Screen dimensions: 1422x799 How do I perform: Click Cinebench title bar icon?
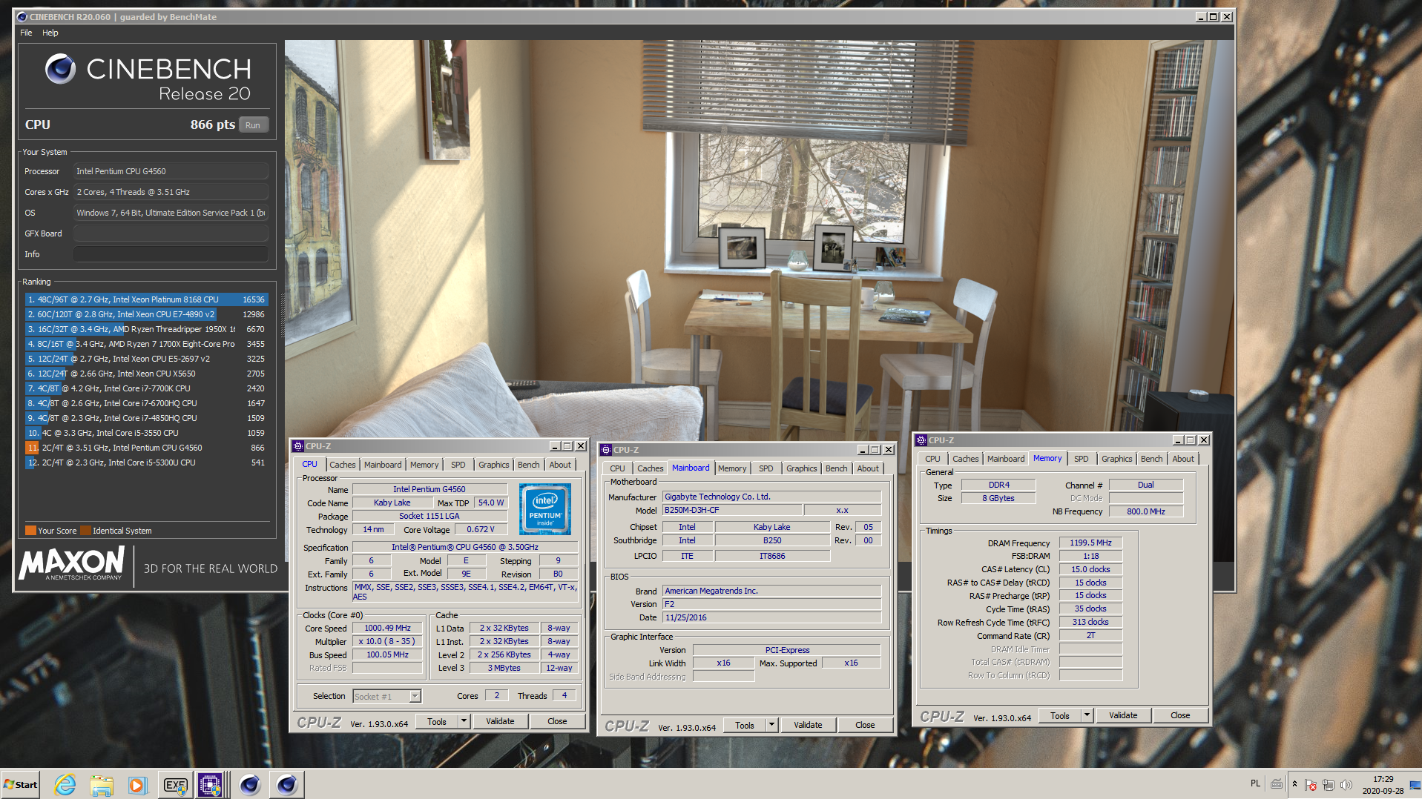pos(22,16)
